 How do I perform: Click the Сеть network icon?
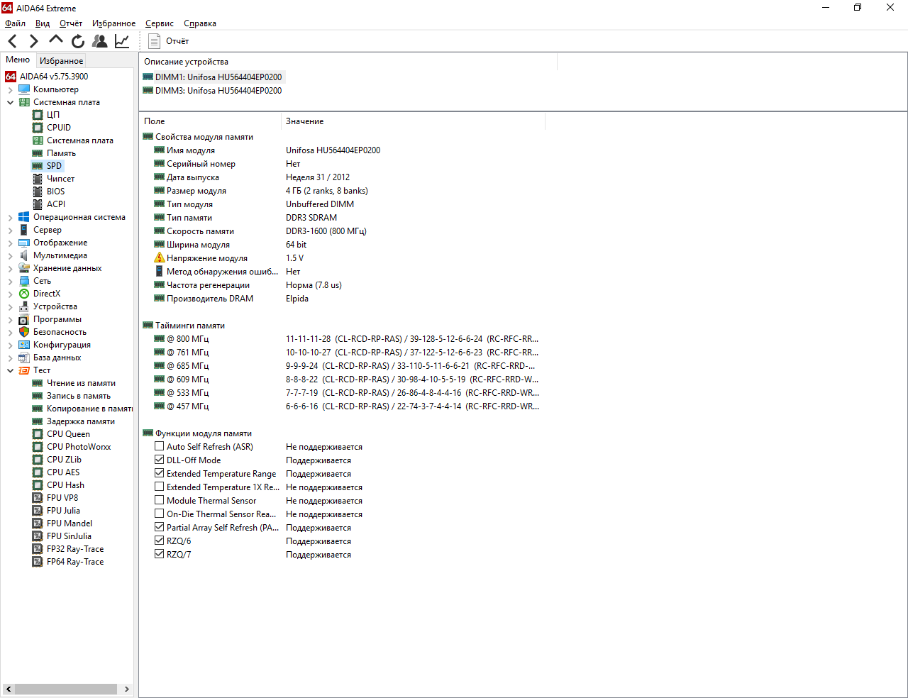point(24,281)
